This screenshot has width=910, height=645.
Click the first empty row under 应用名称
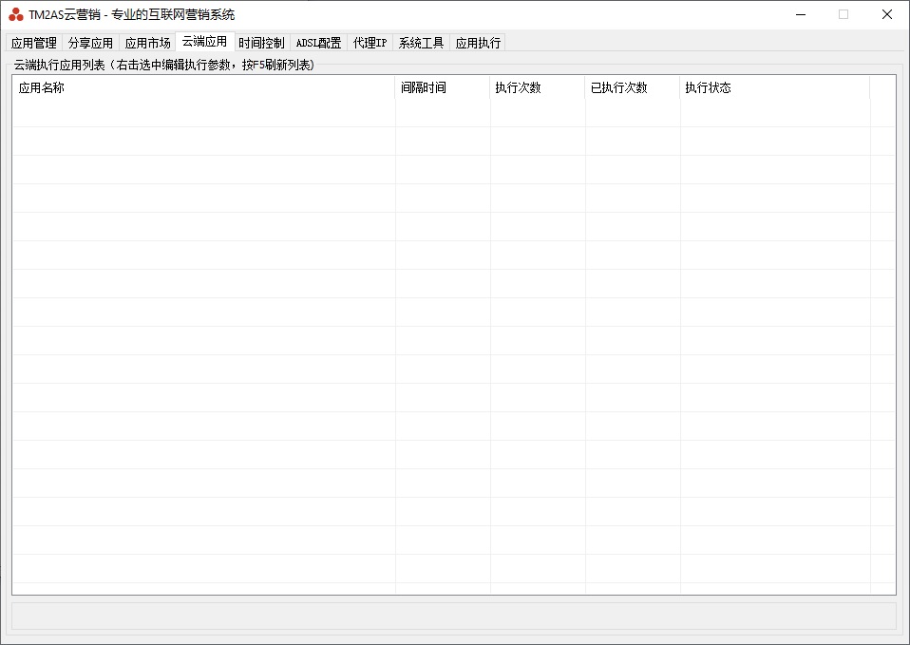203,113
